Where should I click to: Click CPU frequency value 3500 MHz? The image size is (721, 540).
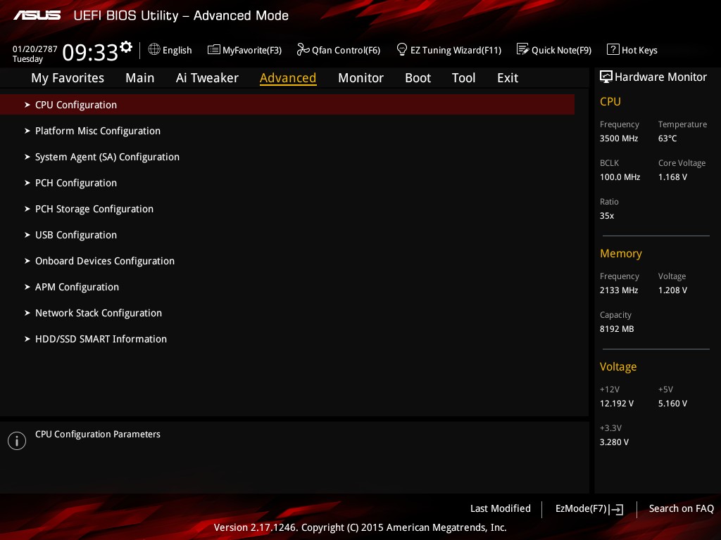[619, 139]
